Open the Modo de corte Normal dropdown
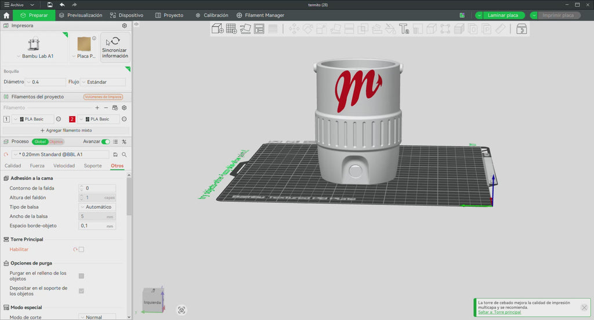 pos(97,317)
